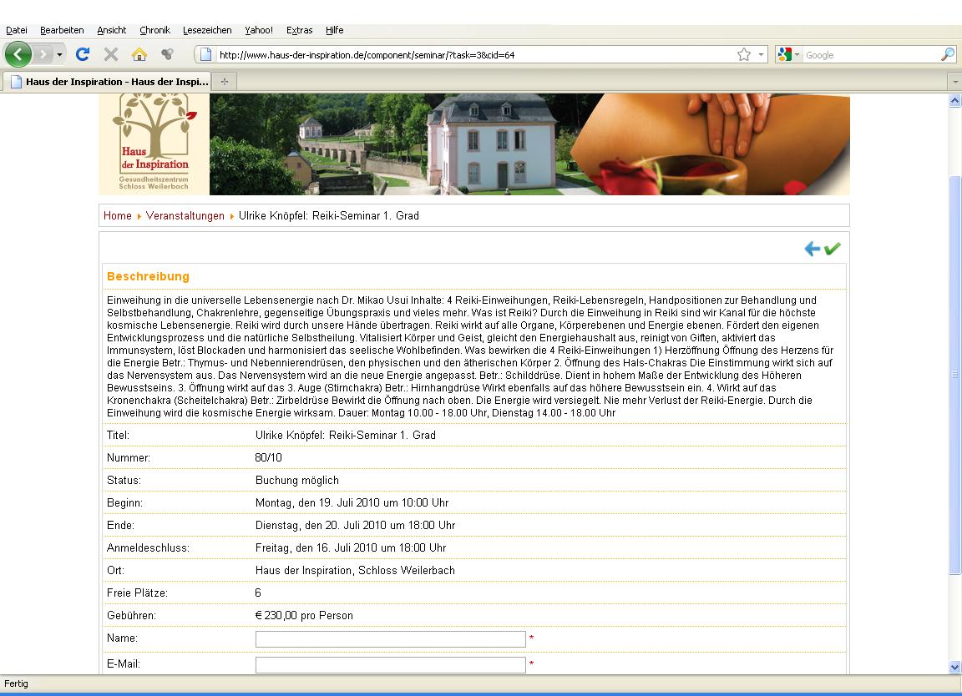The height and width of the screenshot is (696, 962).
Task: Open the Veranstaltungen breadcrumb link
Action: (185, 216)
